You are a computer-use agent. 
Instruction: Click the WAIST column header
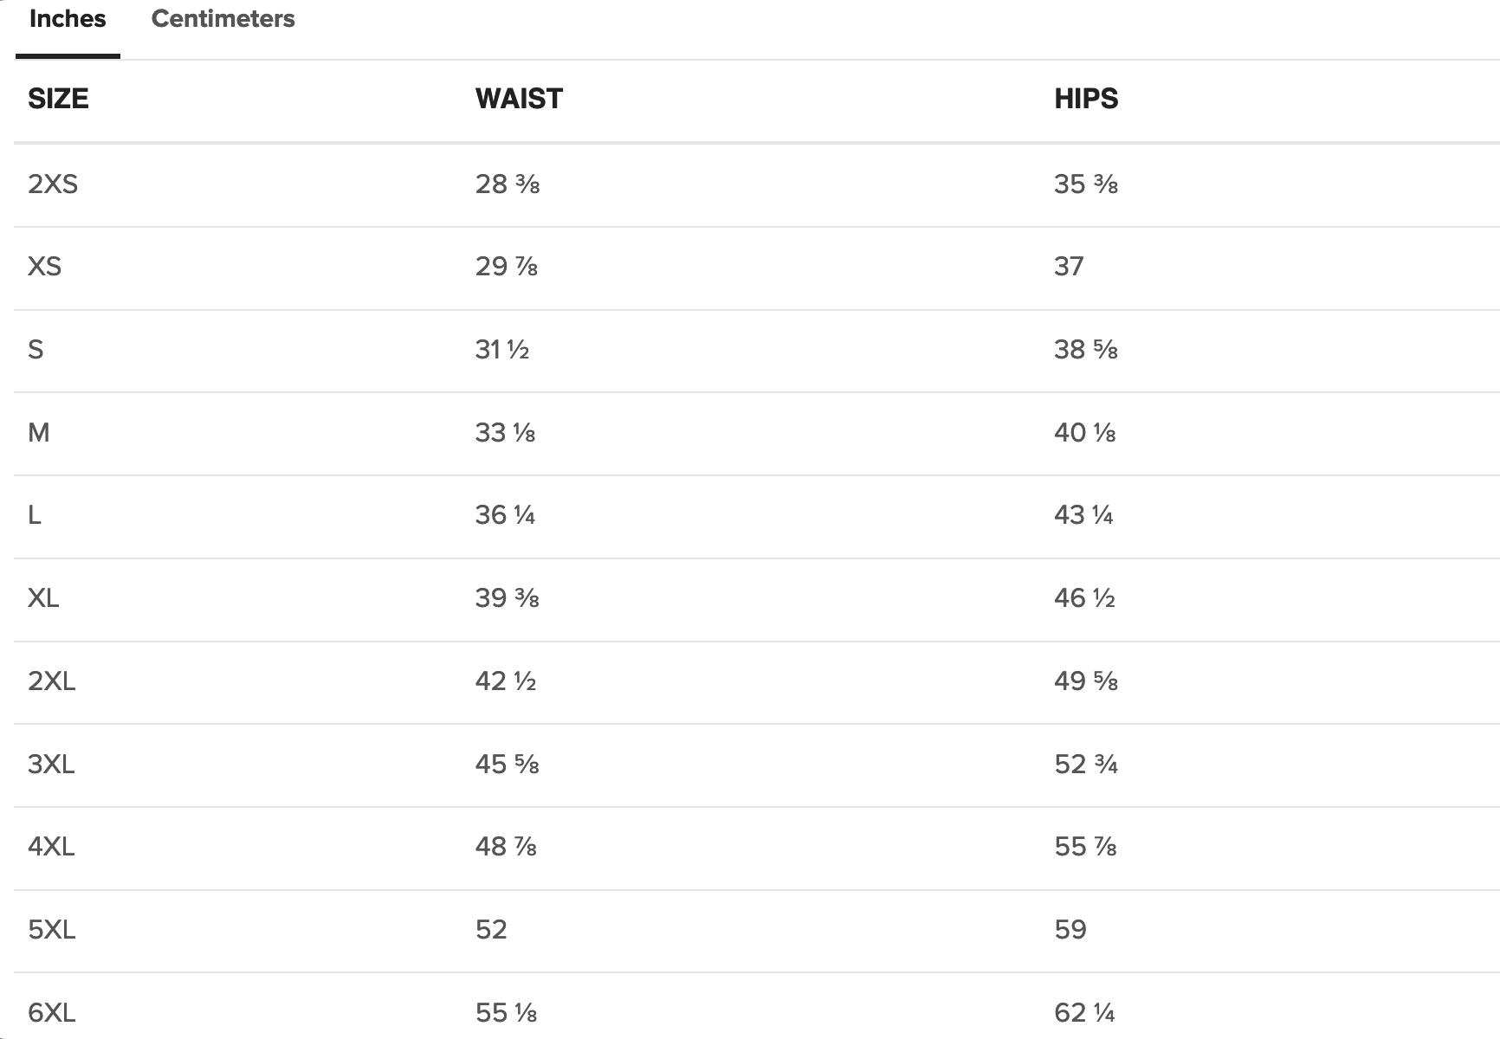[x=519, y=99]
